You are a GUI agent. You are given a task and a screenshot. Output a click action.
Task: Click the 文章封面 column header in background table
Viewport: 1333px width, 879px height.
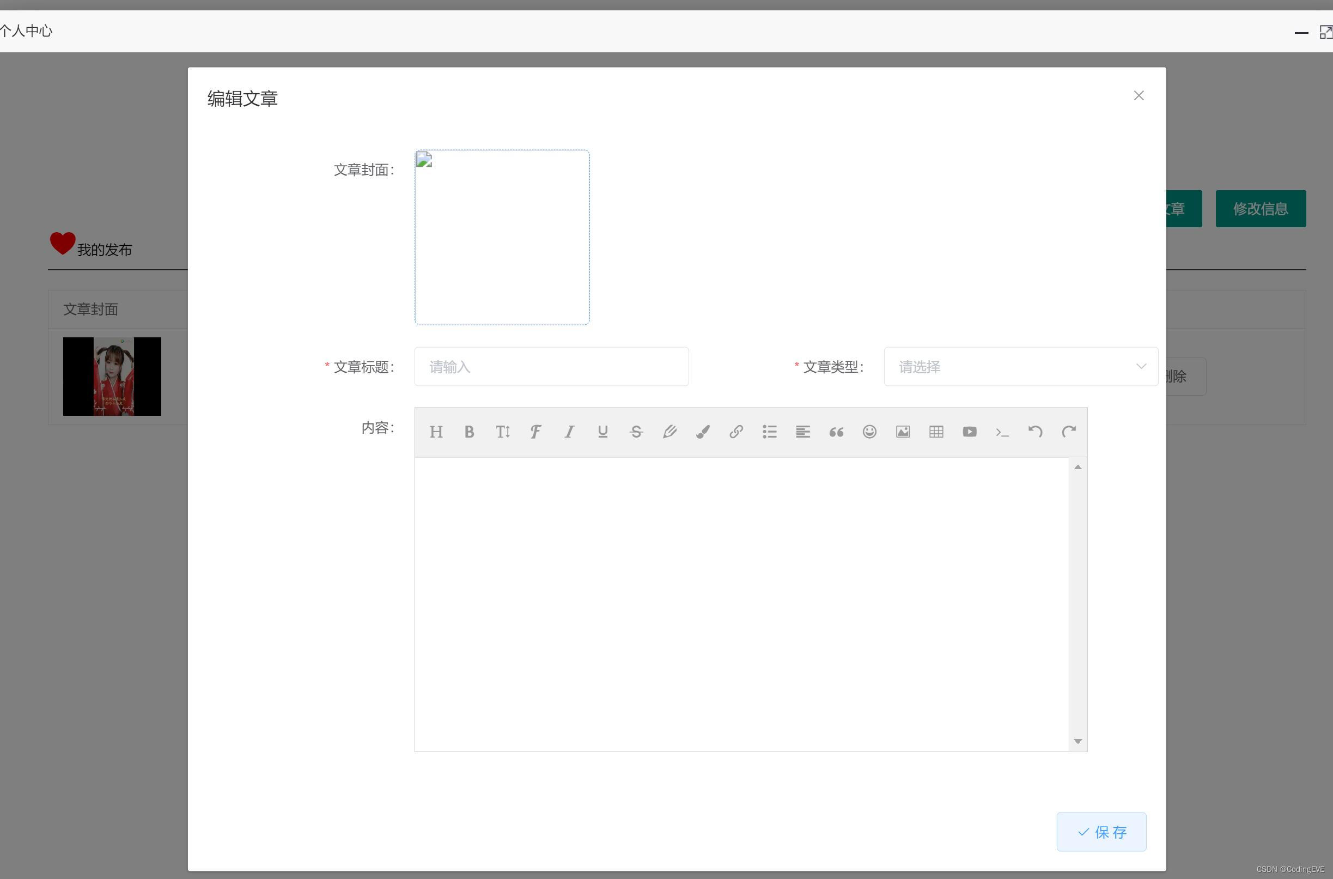91,310
